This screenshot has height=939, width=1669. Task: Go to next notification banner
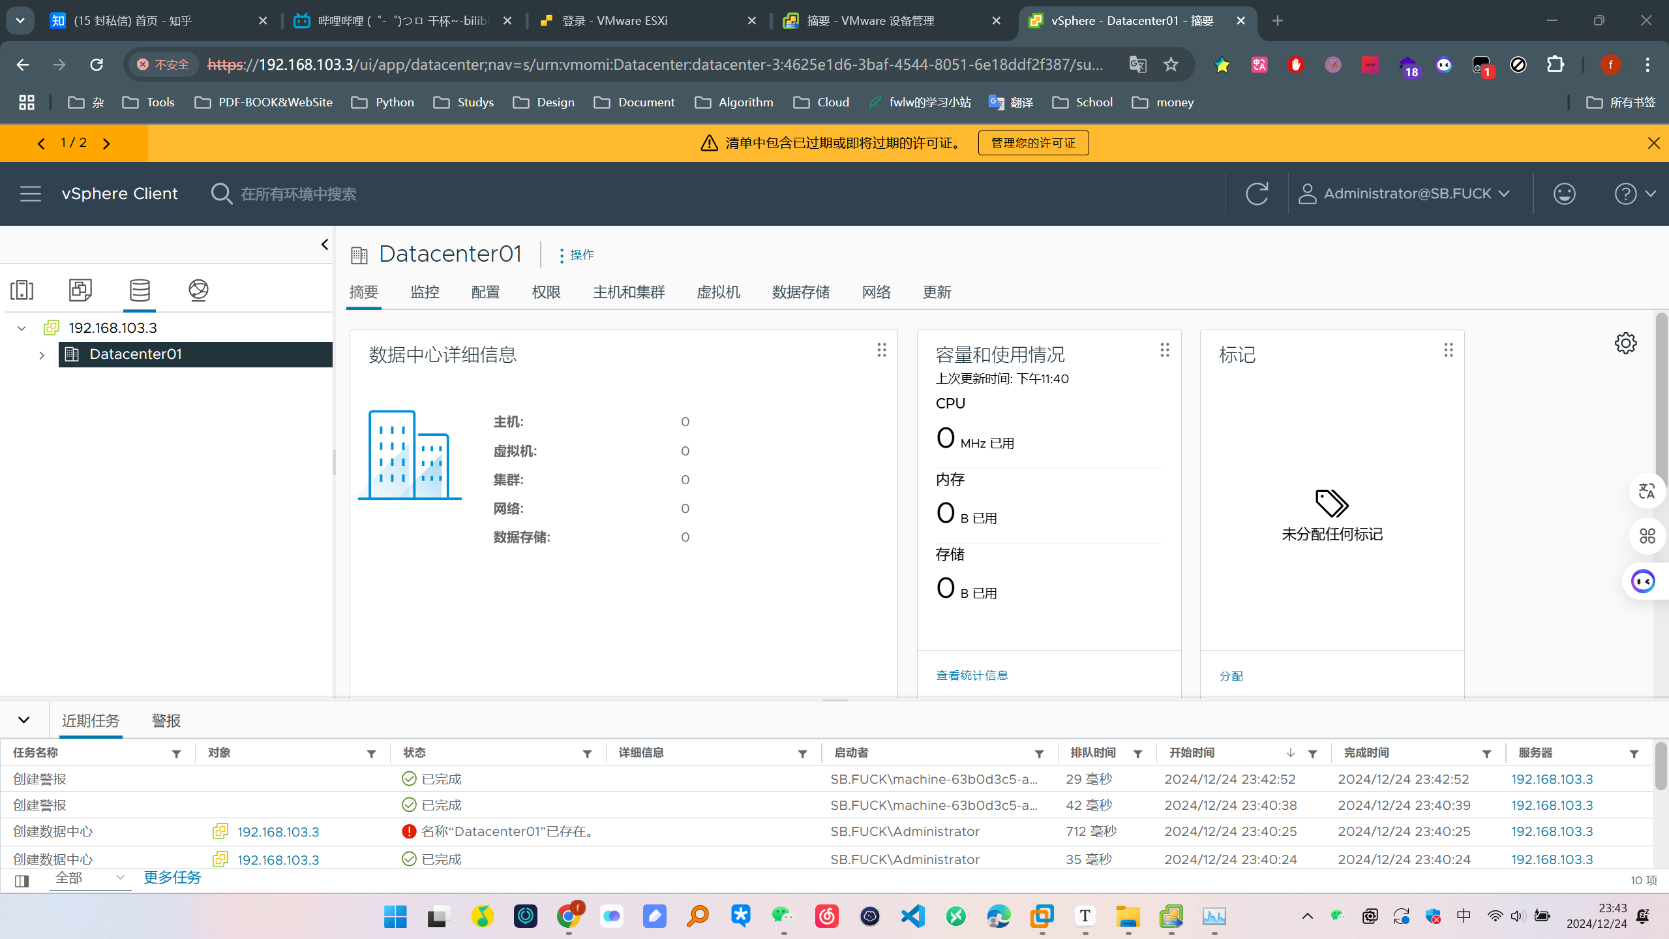click(x=107, y=143)
